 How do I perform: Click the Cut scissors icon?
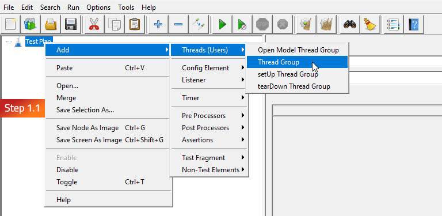(94, 25)
